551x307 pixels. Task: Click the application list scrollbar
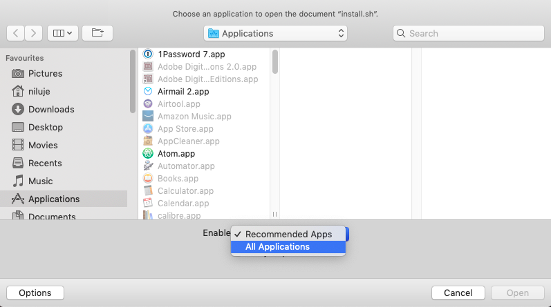coord(274,62)
